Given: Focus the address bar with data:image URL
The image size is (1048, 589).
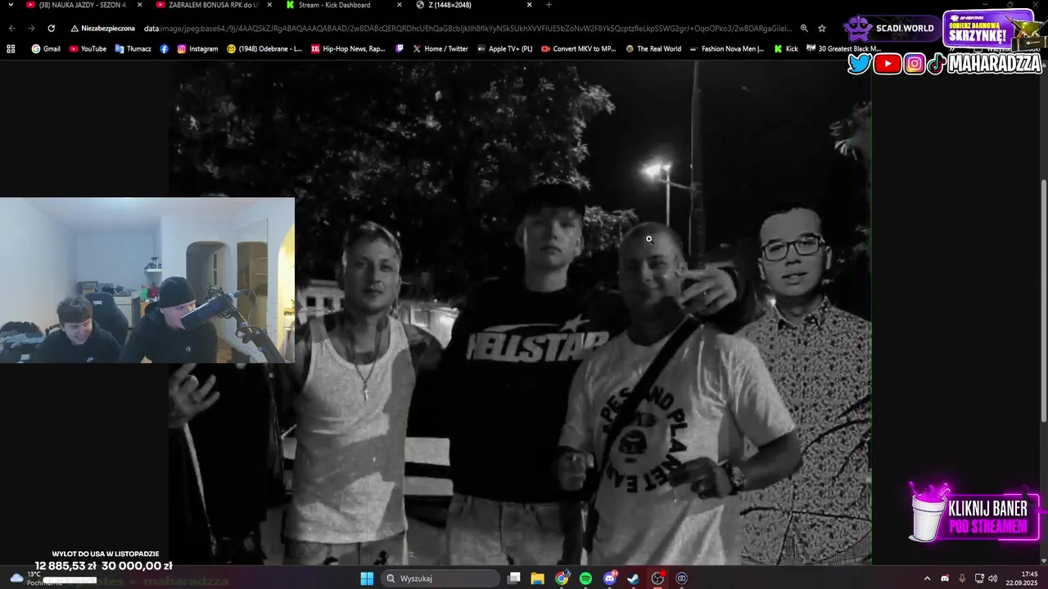Looking at the screenshot, I should point(467,28).
